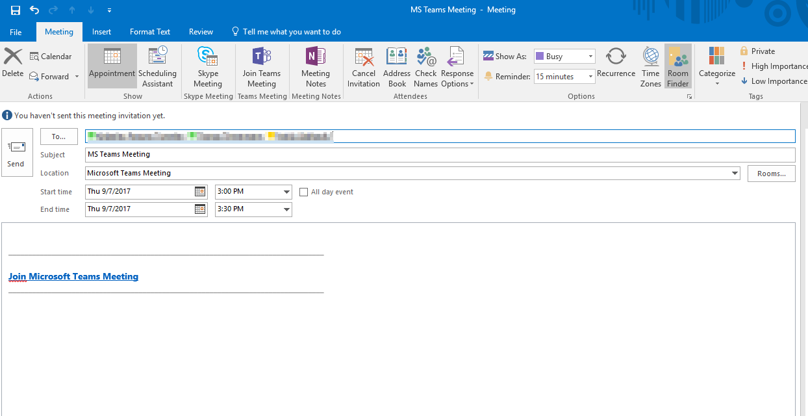The image size is (808, 416).
Task: Toggle the All day event checkbox
Action: pyautogui.click(x=303, y=192)
